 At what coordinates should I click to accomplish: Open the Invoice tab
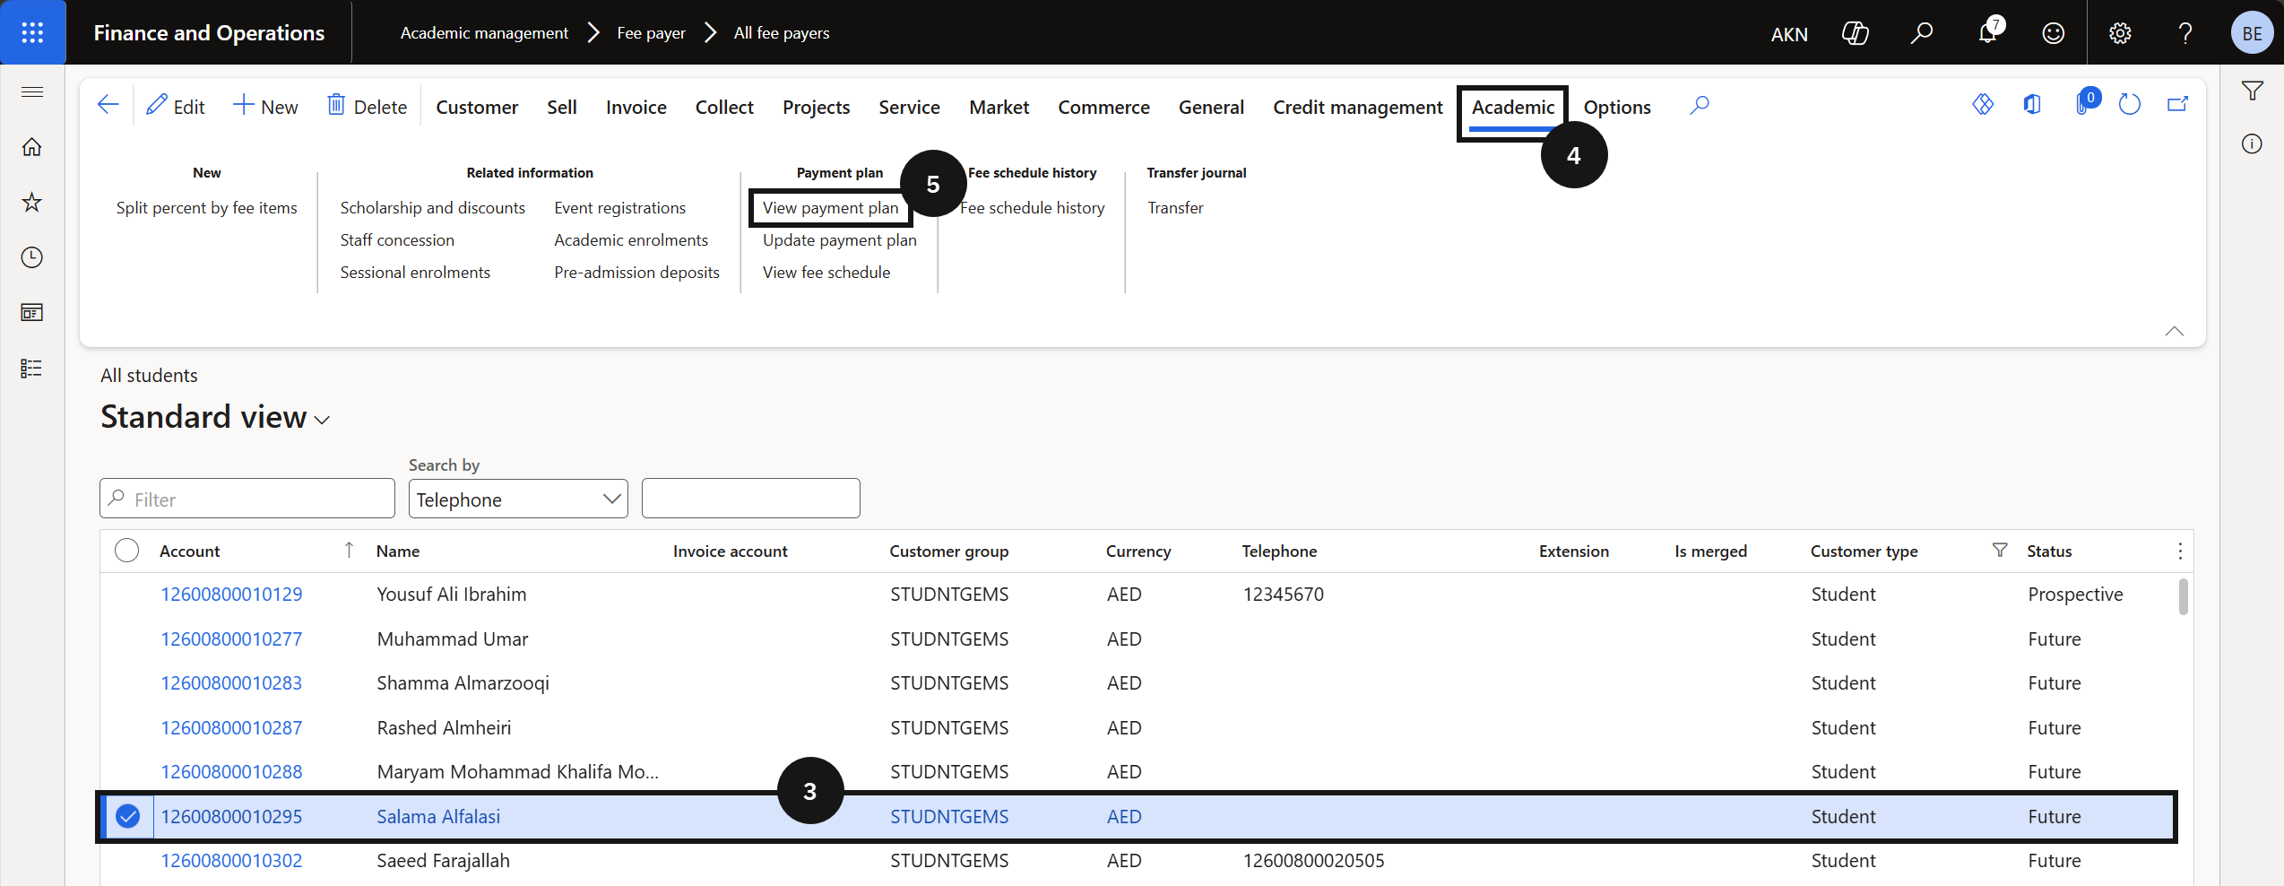coord(636,107)
